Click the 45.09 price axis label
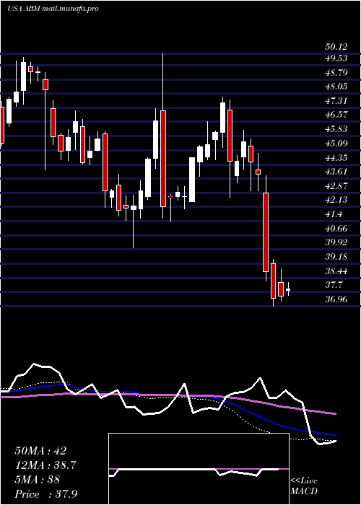 [336, 143]
